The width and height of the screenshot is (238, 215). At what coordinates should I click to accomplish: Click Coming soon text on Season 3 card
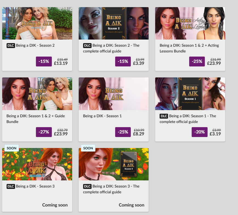point(55,205)
